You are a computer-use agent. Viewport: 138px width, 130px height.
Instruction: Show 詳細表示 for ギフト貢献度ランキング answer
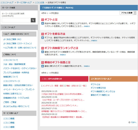coord(63,55)
